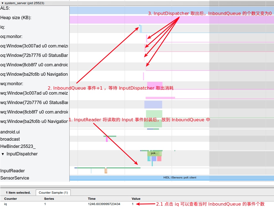Select the InputReader thread label
The height and width of the screenshot is (212, 274).
[12, 171]
